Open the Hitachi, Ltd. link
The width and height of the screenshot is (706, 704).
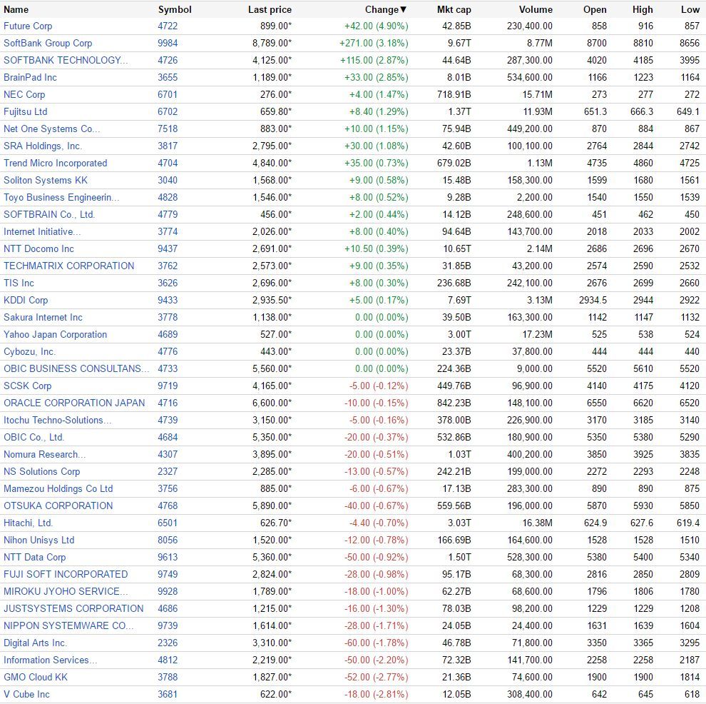[x=28, y=523]
